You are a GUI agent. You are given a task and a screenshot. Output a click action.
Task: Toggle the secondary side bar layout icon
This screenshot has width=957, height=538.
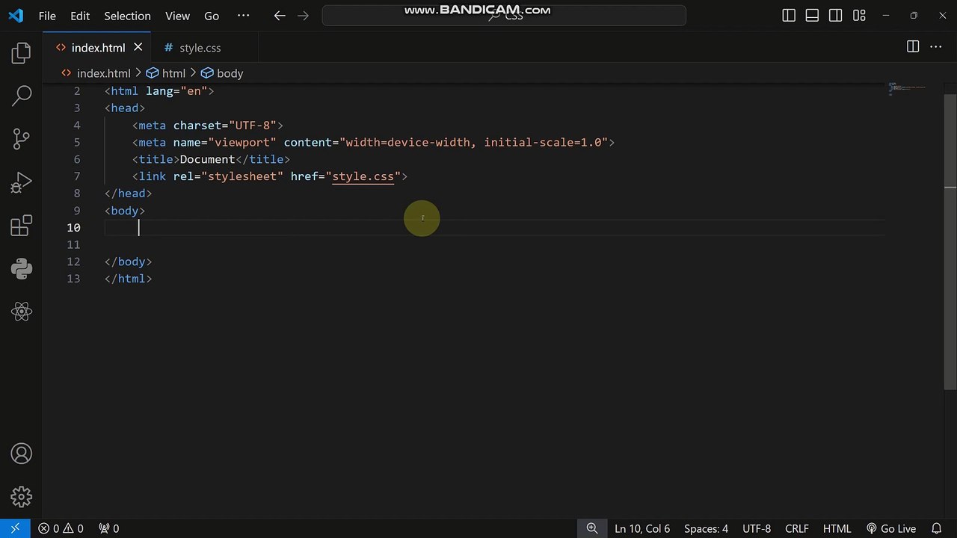(836, 16)
